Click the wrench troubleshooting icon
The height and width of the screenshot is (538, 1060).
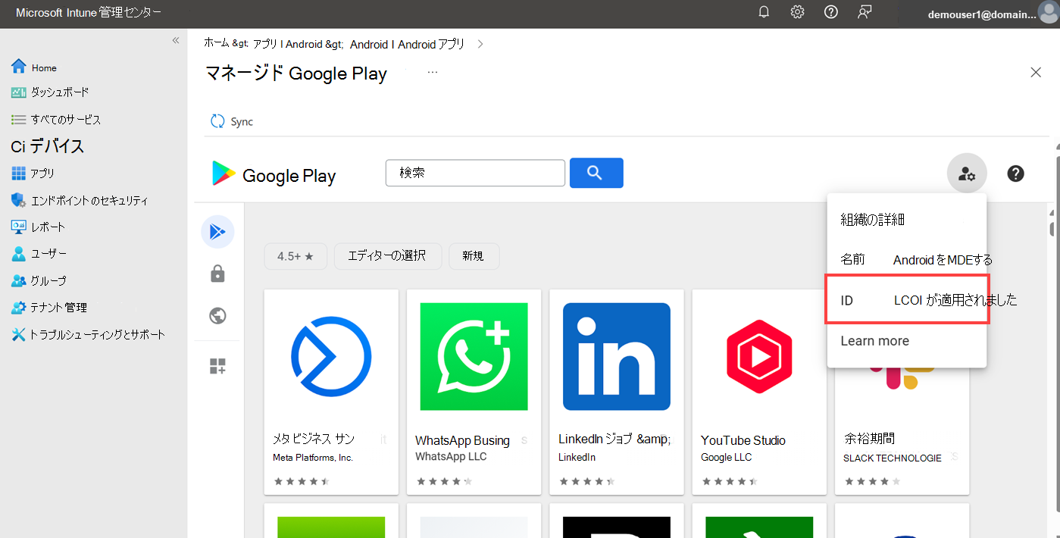19,334
